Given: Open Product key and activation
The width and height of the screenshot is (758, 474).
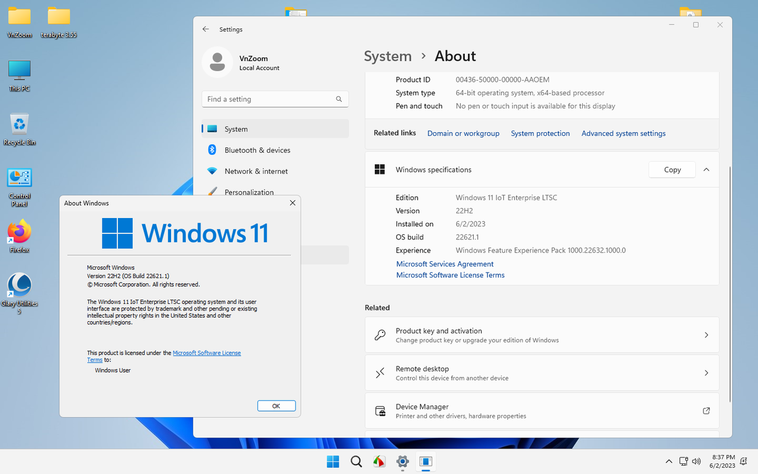Looking at the screenshot, I should point(542,335).
